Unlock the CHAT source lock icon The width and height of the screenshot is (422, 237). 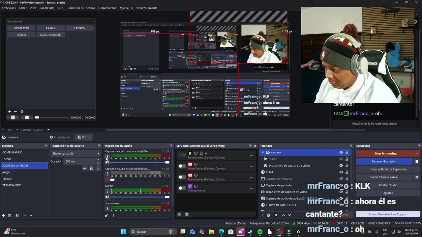[x=347, y=172]
